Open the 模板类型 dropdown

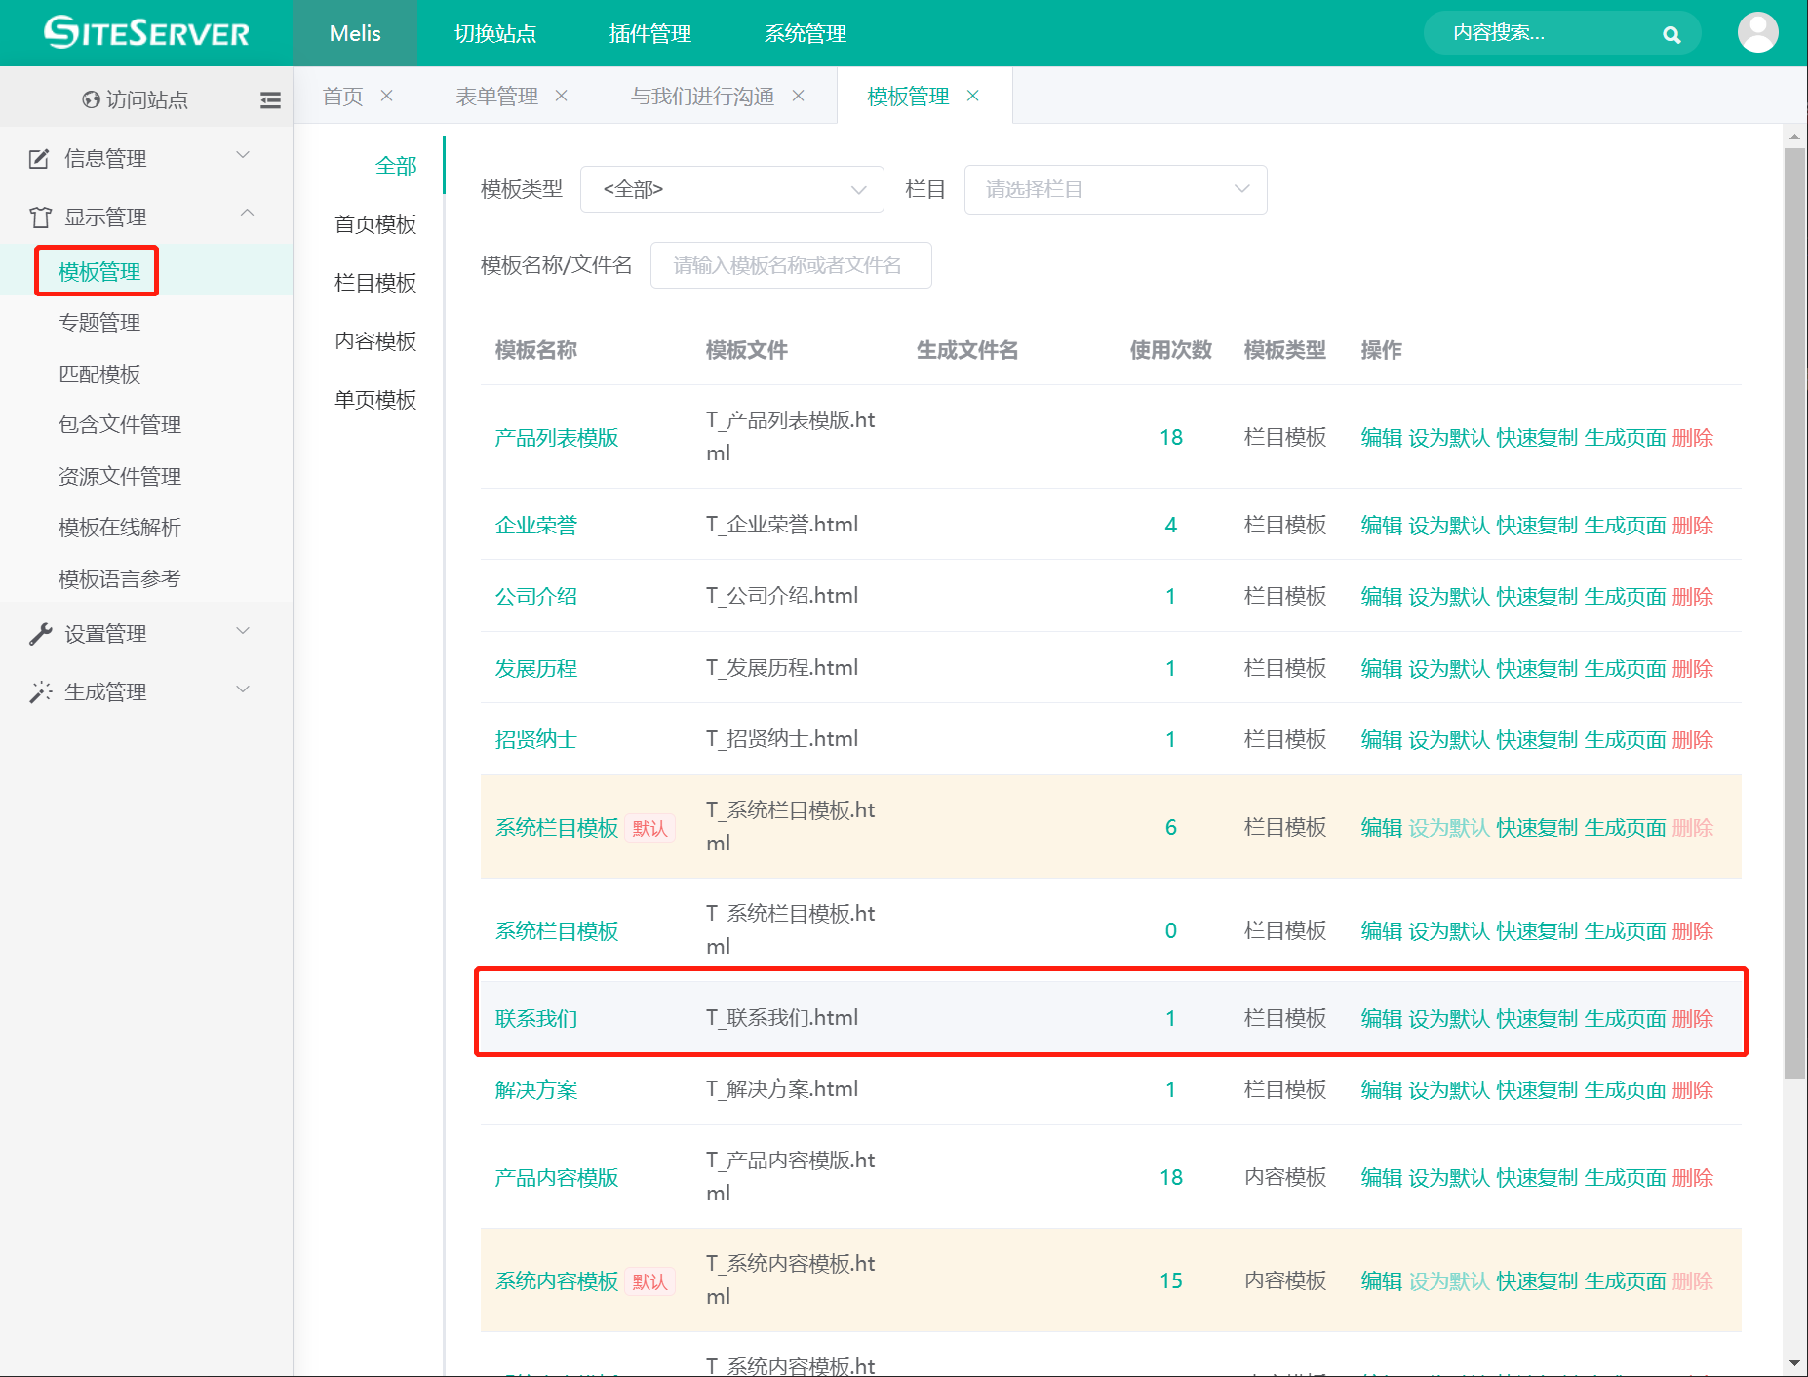pyautogui.click(x=731, y=189)
